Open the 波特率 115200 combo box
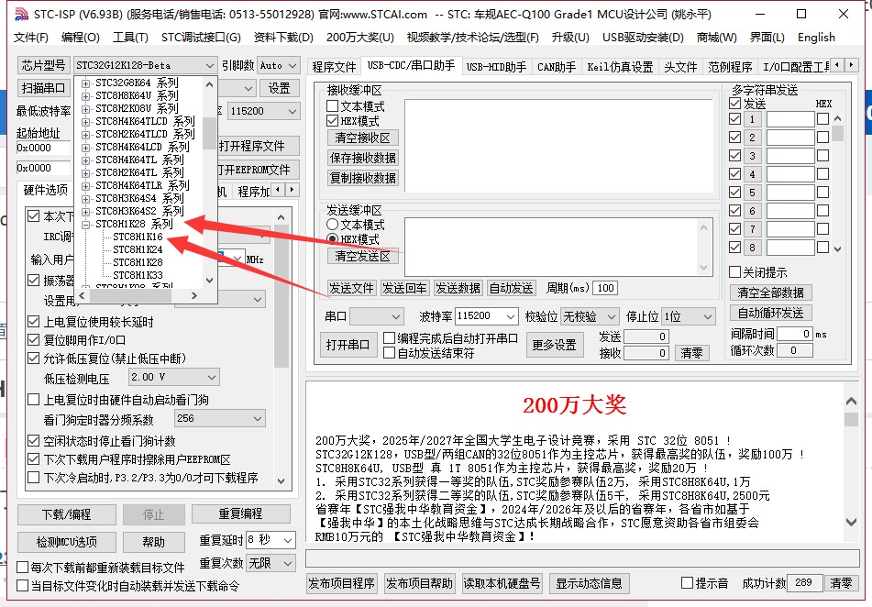This screenshot has width=872, height=607. [x=487, y=316]
